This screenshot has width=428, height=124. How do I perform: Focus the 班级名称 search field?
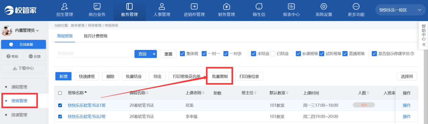pos(95,54)
